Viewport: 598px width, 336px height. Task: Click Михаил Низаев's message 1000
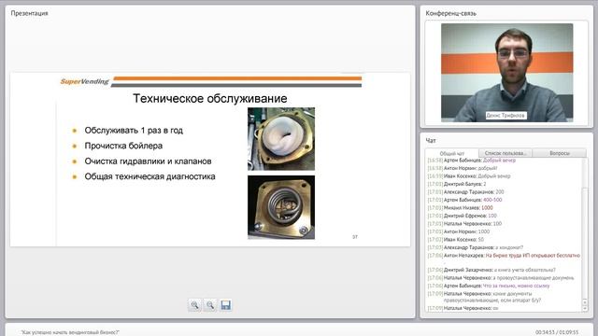click(461, 208)
